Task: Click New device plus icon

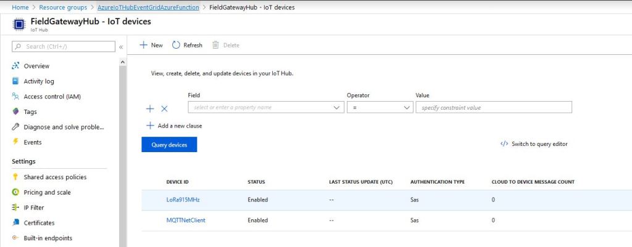Action: click(x=143, y=45)
